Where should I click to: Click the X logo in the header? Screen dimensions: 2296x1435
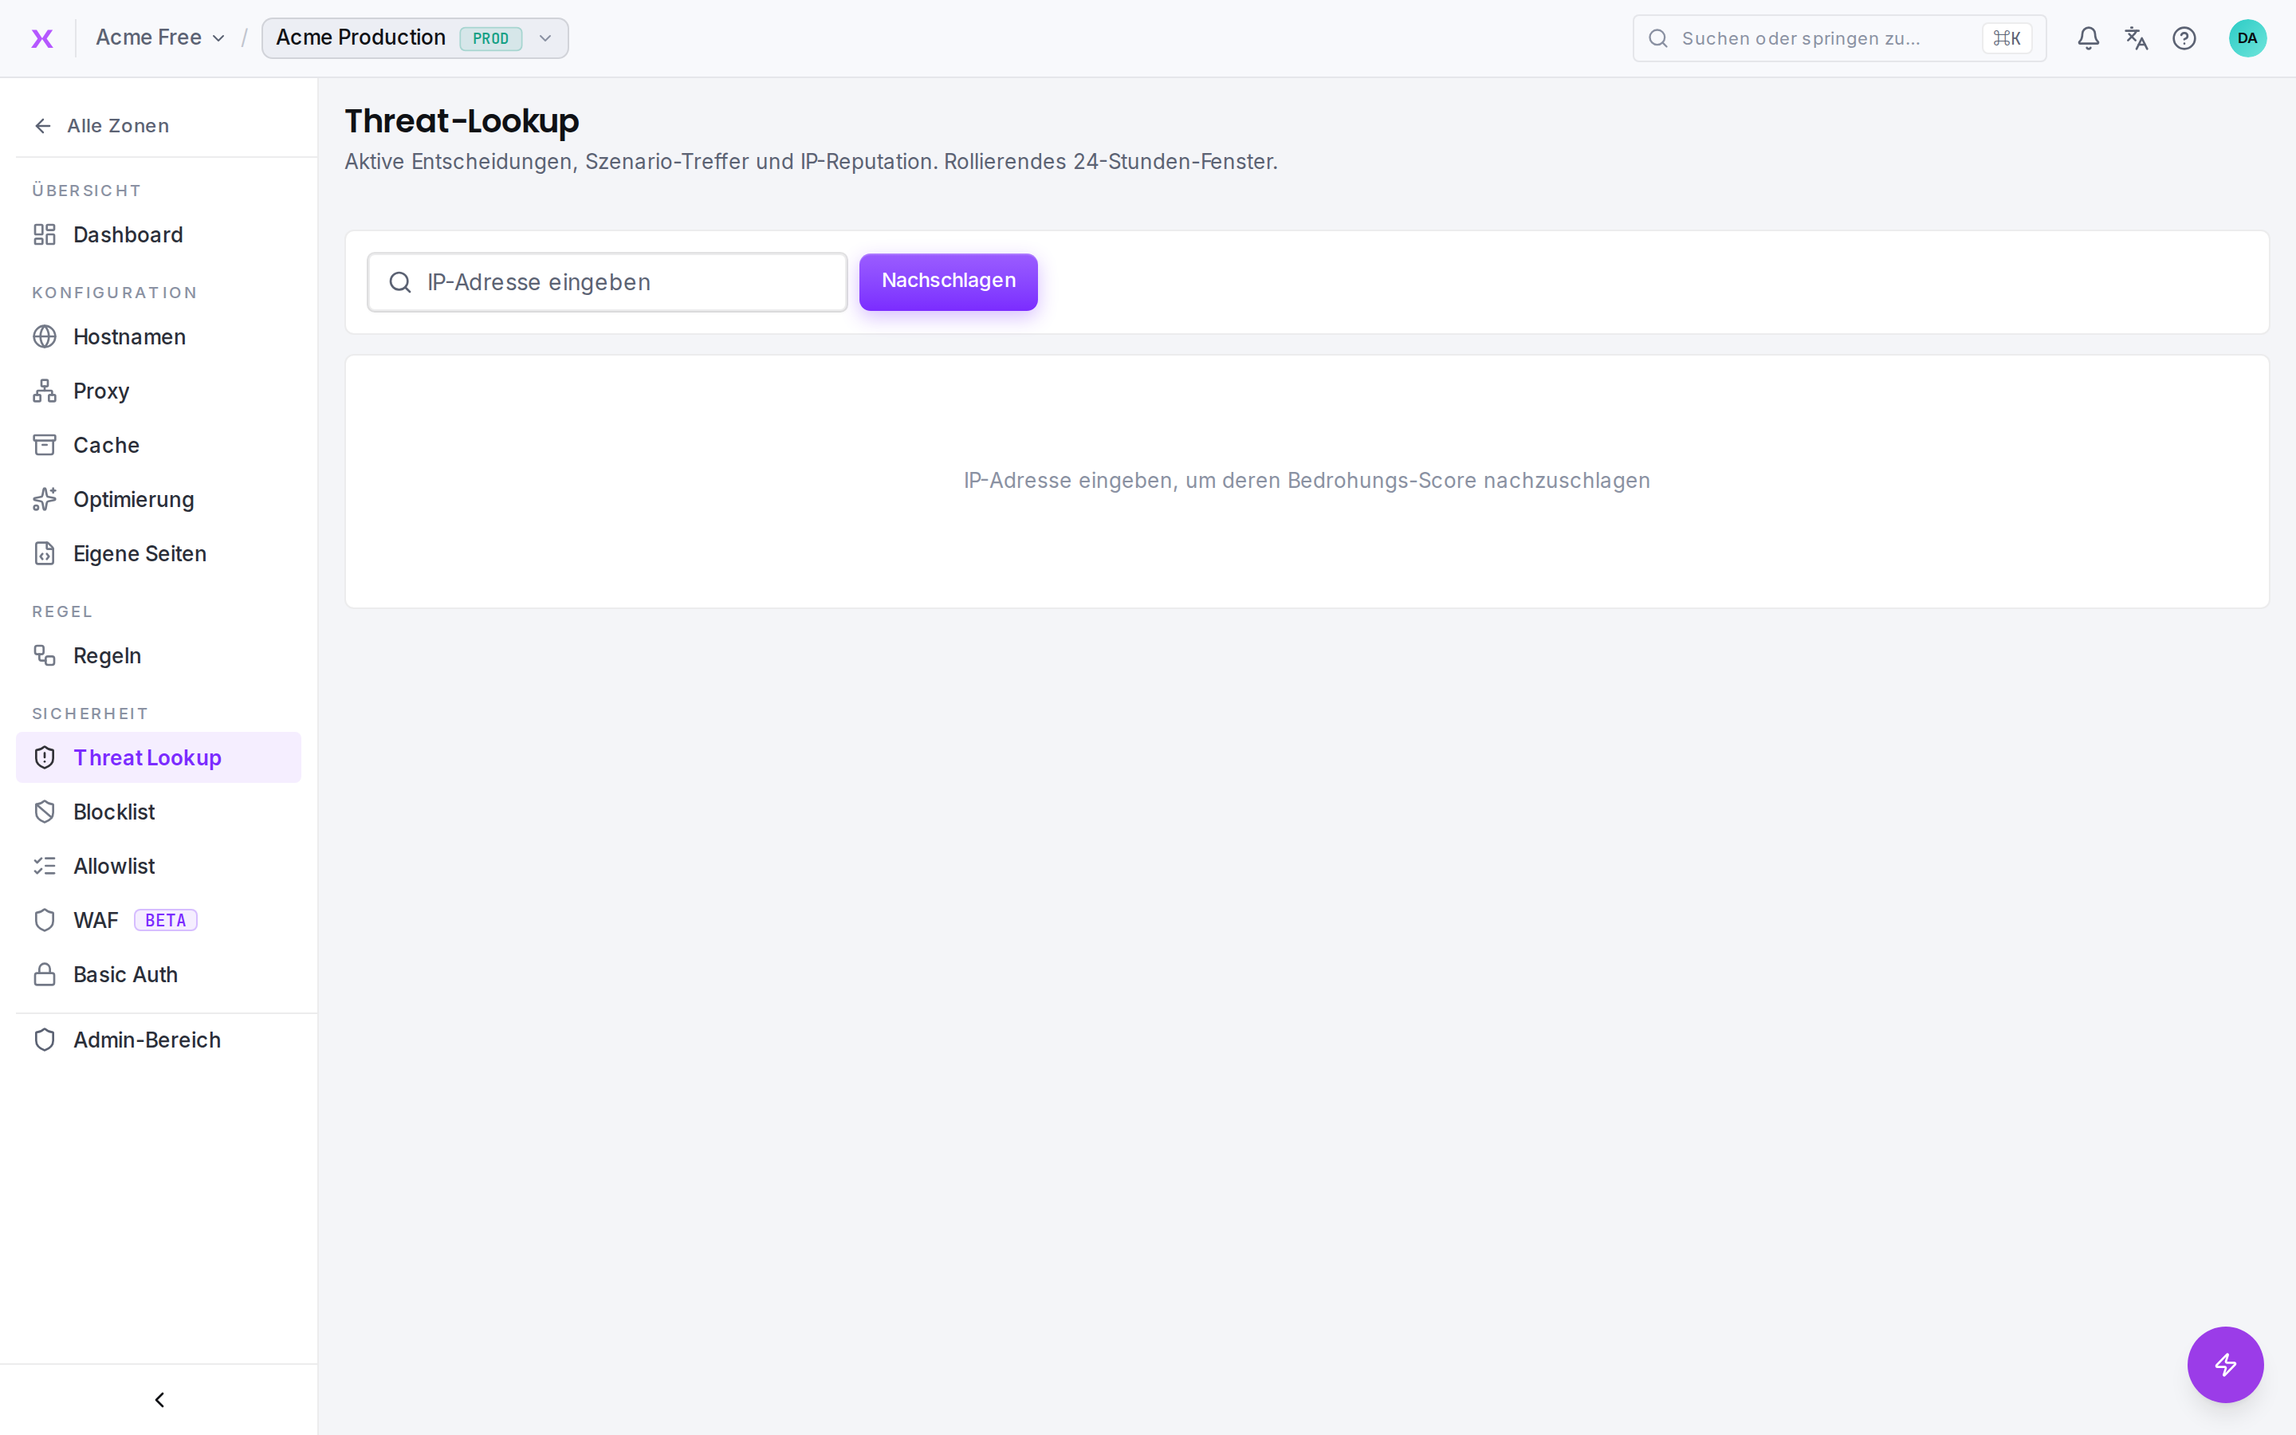(41, 38)
